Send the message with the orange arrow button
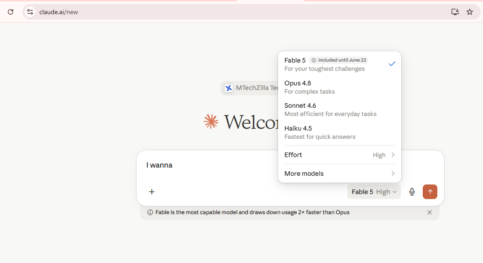 coord(430,192)
